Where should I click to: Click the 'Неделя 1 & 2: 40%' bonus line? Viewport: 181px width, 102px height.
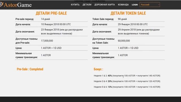point(127,76)
